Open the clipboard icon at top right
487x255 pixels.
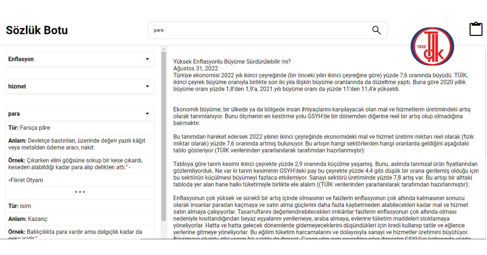pos(476,29)
